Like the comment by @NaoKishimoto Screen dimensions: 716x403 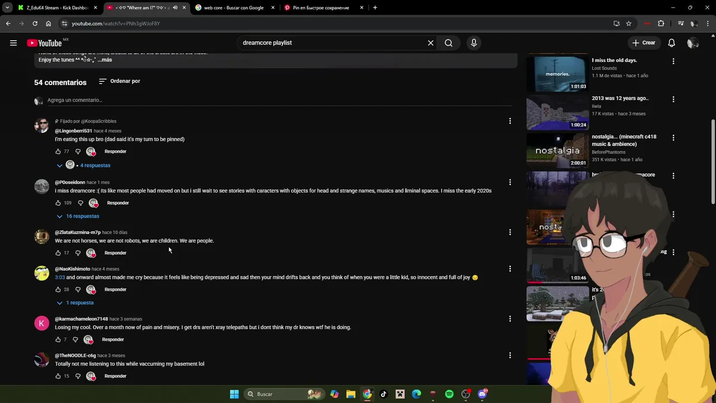(x=58, y=290)
